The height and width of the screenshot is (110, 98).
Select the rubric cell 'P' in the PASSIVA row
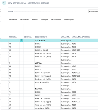14,89
